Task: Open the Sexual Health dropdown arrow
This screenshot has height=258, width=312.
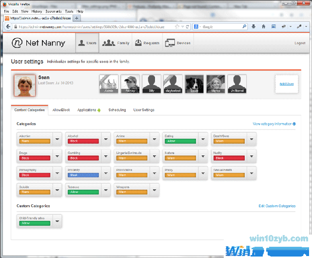Action: click(252, 173)
